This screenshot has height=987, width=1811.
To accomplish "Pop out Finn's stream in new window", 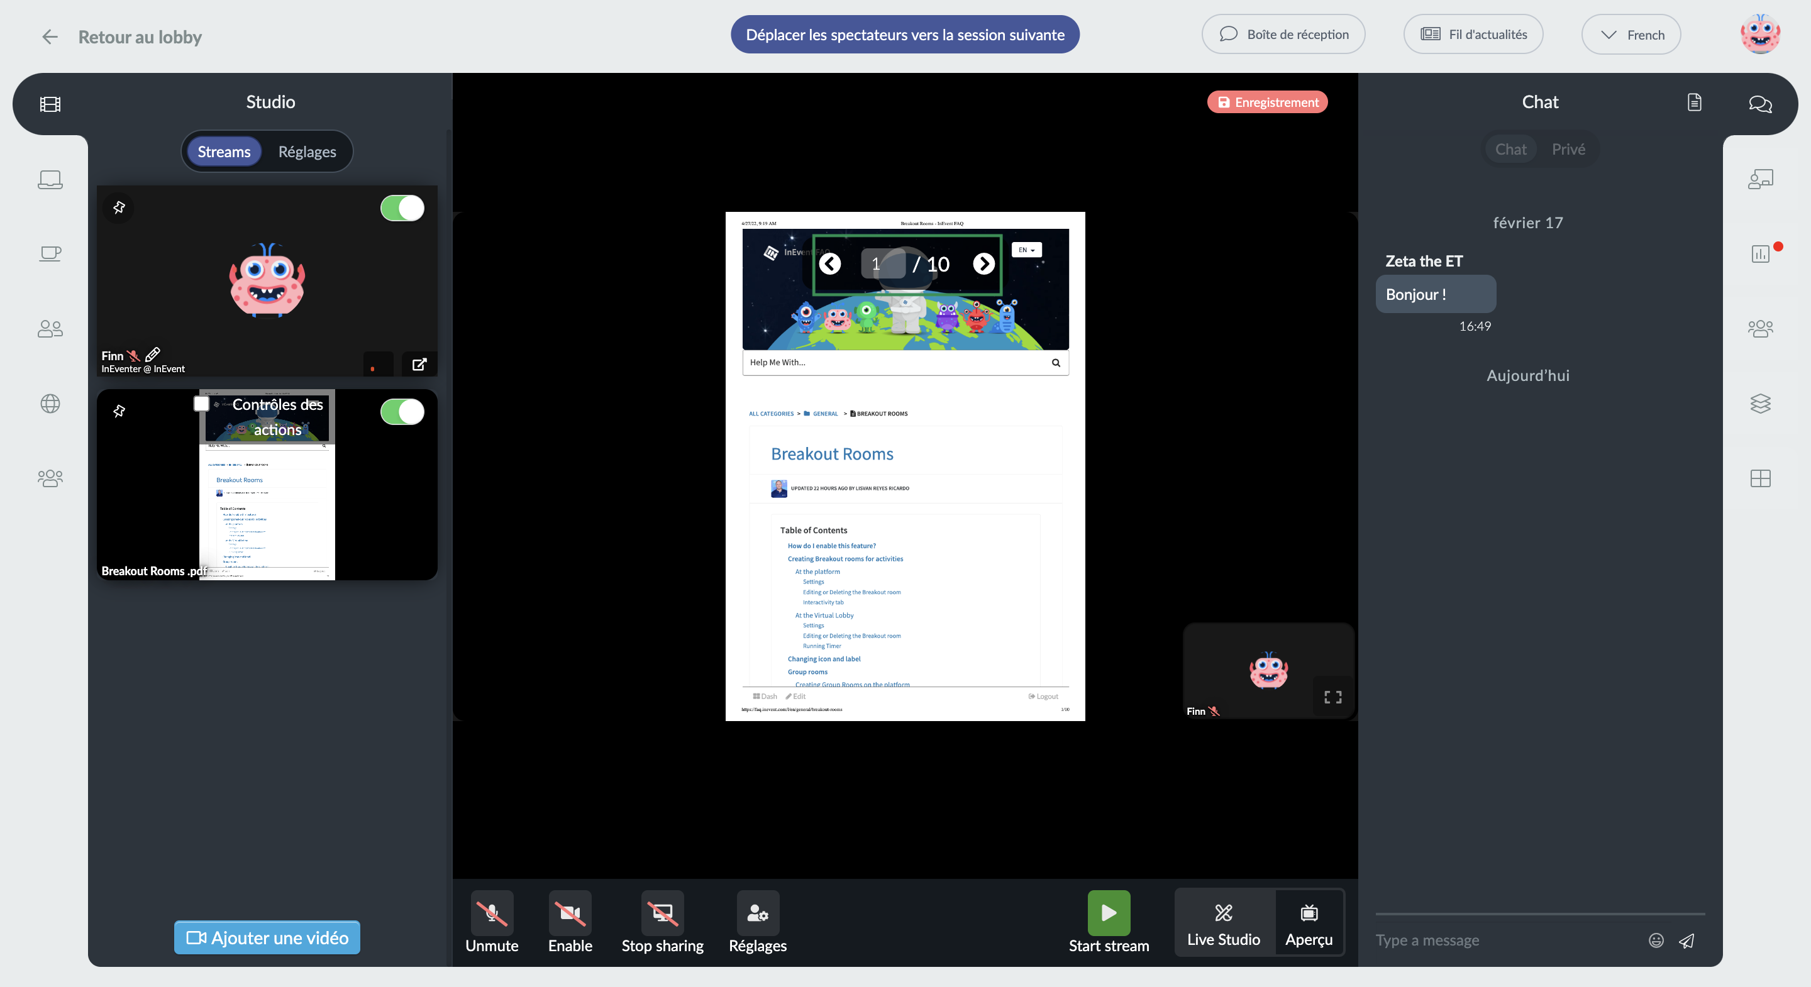I will pos(419,364).
